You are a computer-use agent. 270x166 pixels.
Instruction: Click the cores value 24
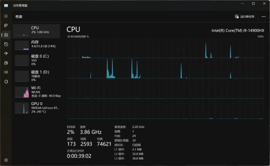(x=134, y=136)
